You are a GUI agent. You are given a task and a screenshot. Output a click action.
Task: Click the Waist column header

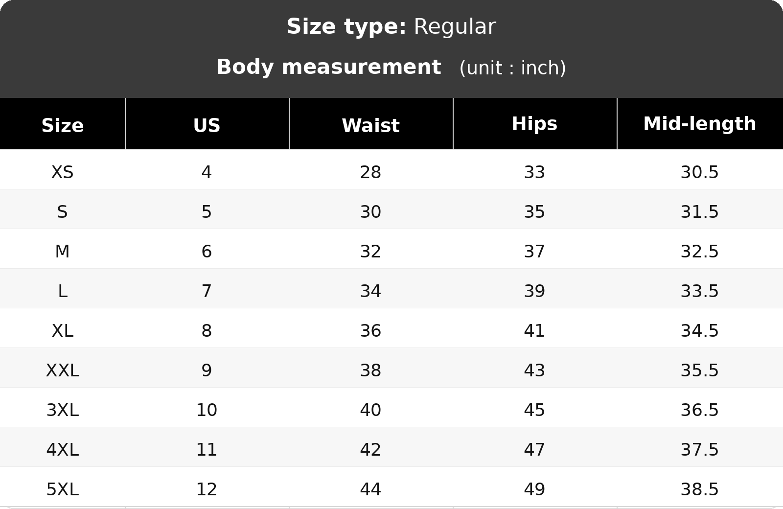(370, 126)
